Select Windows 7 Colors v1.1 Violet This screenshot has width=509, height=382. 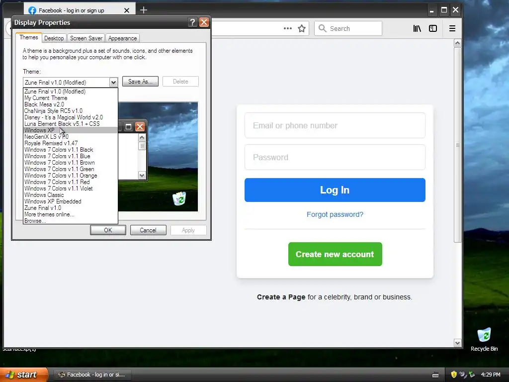[71, 189]
